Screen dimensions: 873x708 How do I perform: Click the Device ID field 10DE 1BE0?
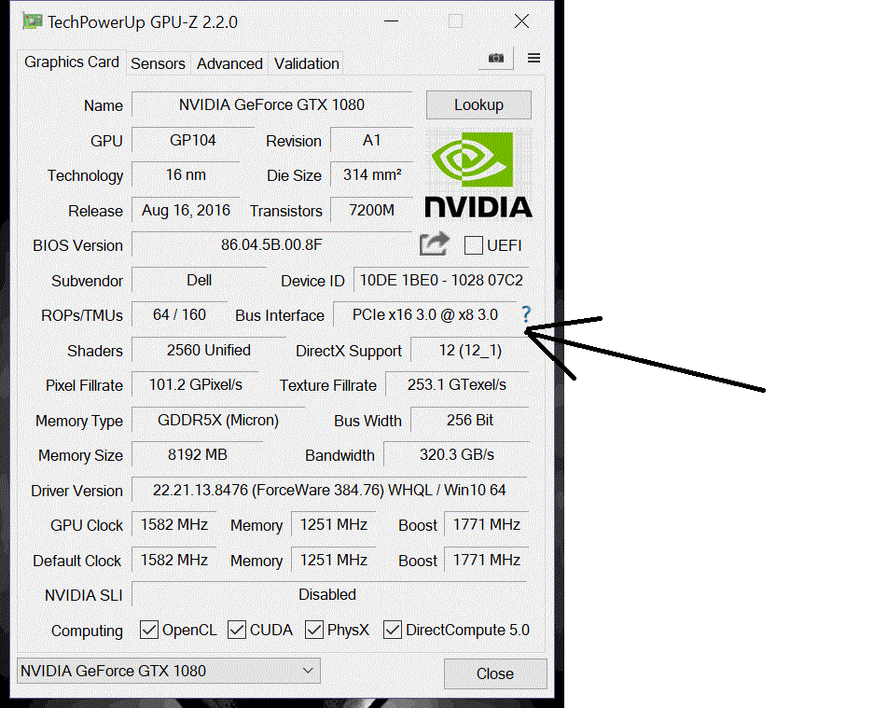click(x=441, y=280)
